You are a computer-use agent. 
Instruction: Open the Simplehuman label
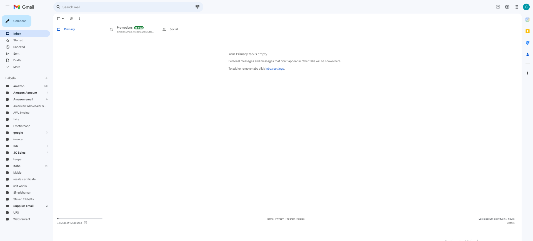[x=25, y=192]
